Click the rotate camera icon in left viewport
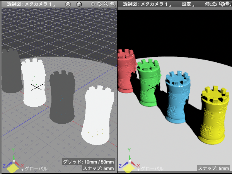The height and width of the screenshot is (174, 232). click(x=99, y=4)
